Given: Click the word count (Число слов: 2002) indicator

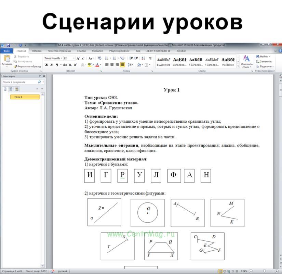Looking at the screenshot, I should pos(36,271).
